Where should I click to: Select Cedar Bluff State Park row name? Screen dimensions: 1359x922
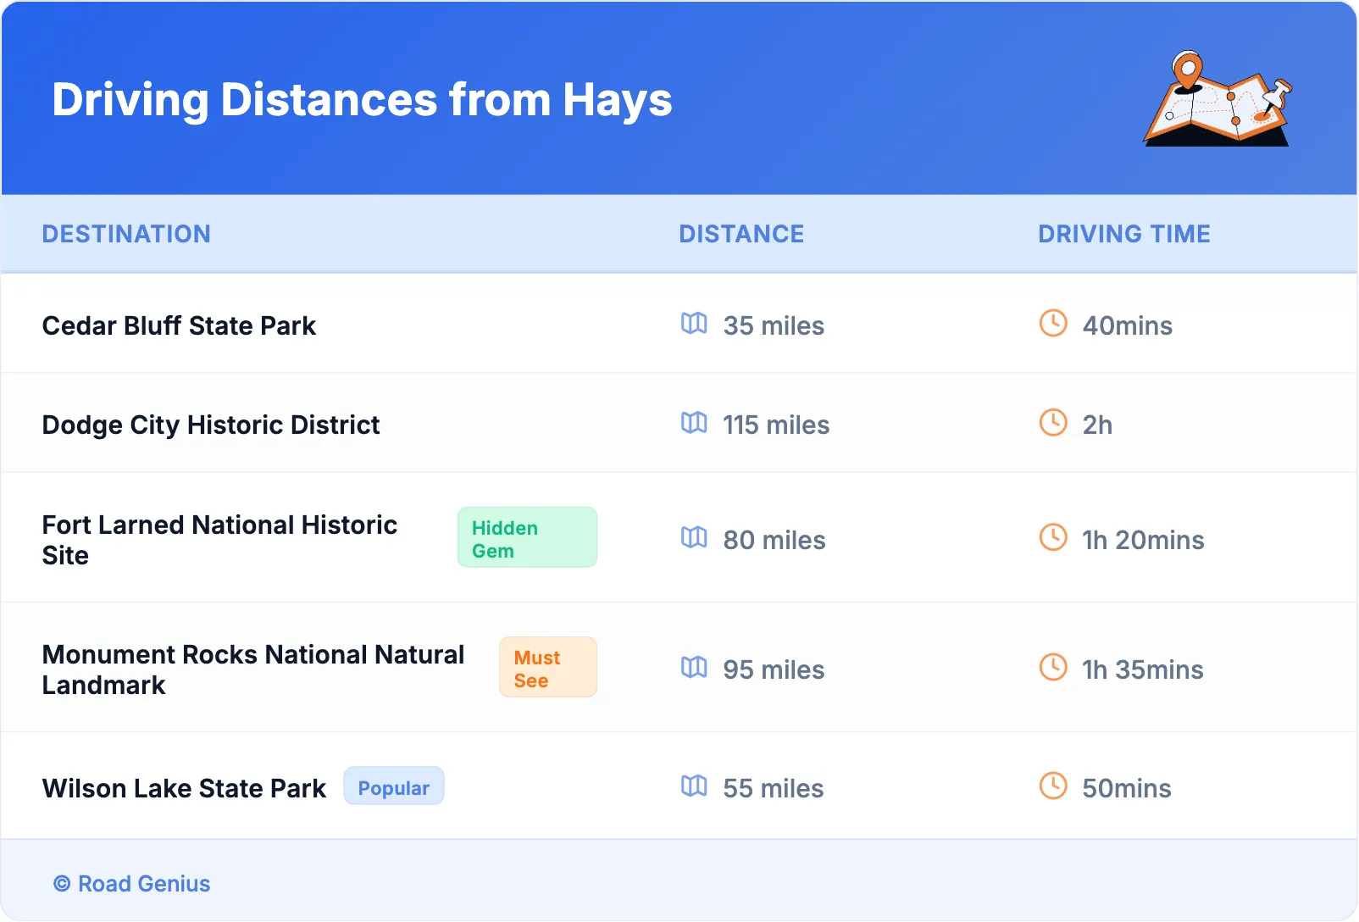coord(179,325)
